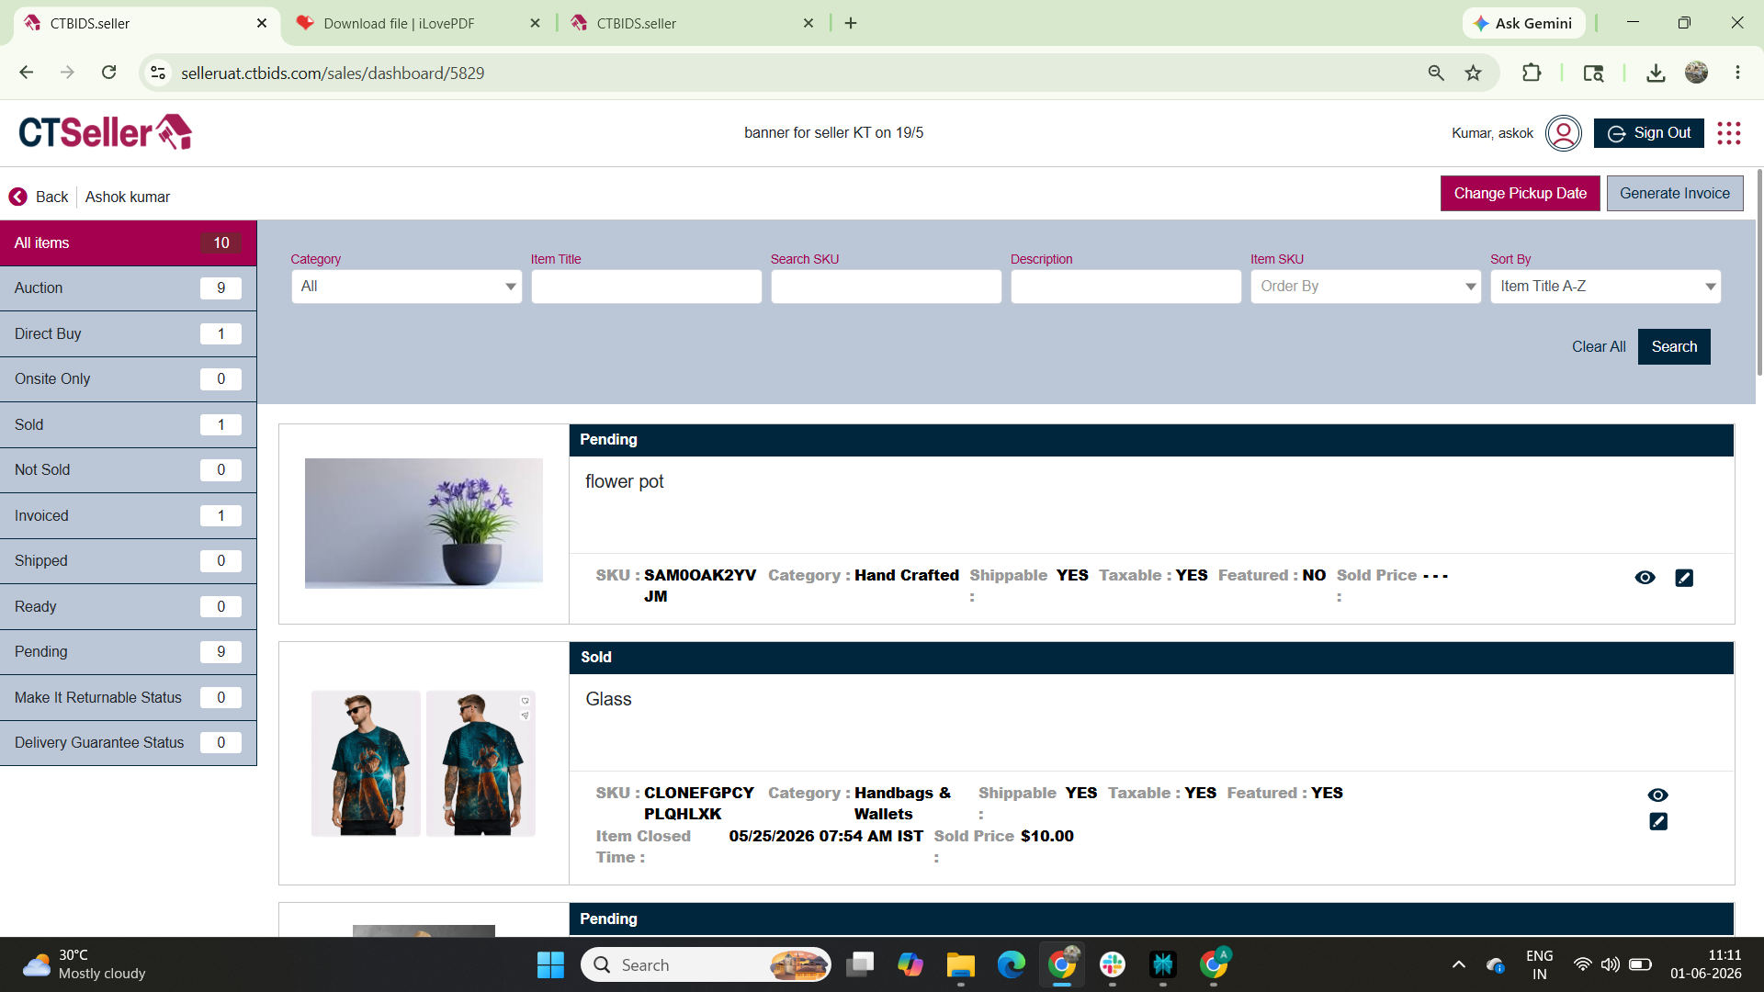Click the Item Title input field
The height and width of the screenshot is (992, 1764).
click(x=646, y=287)
